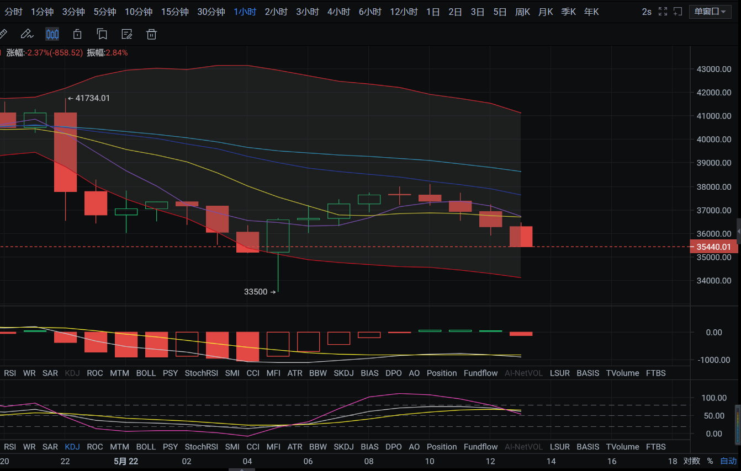Viewport: 741px width, 471px height.
Task: Open the 单窗口 window layout dropdown
Action: tap(710, 12)
